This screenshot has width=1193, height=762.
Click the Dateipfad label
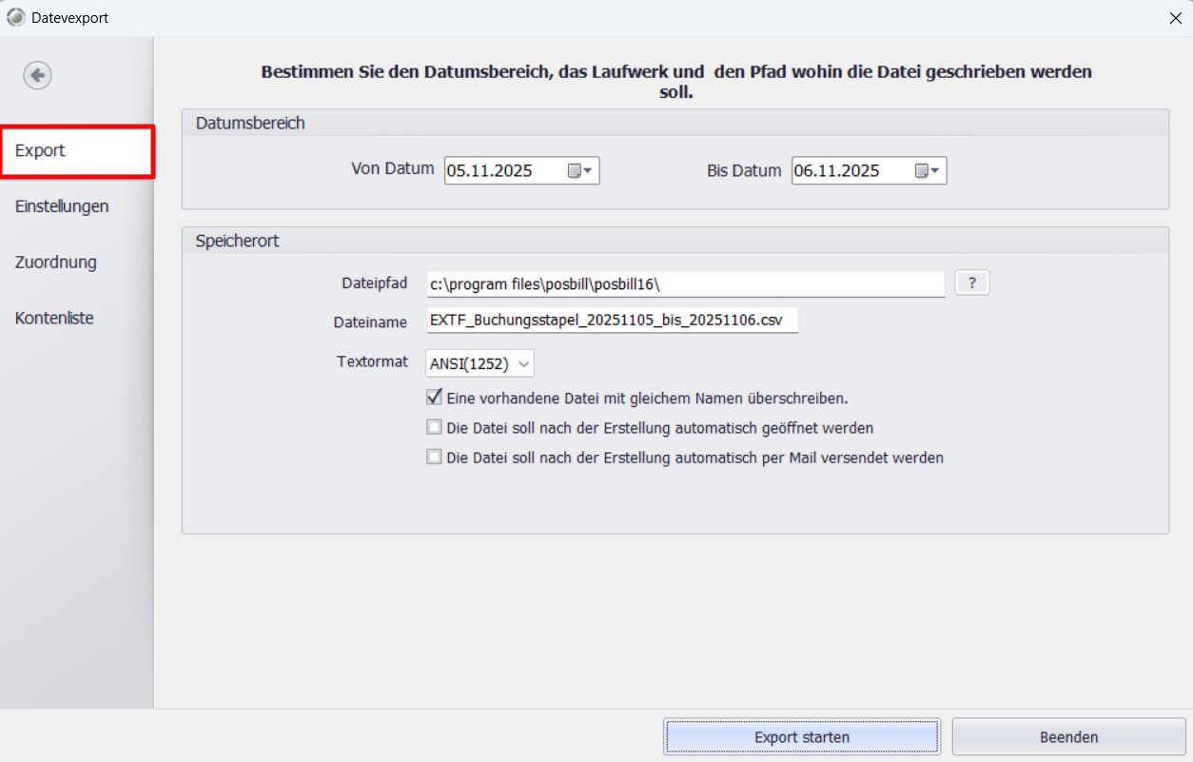[x=375, y=283]
